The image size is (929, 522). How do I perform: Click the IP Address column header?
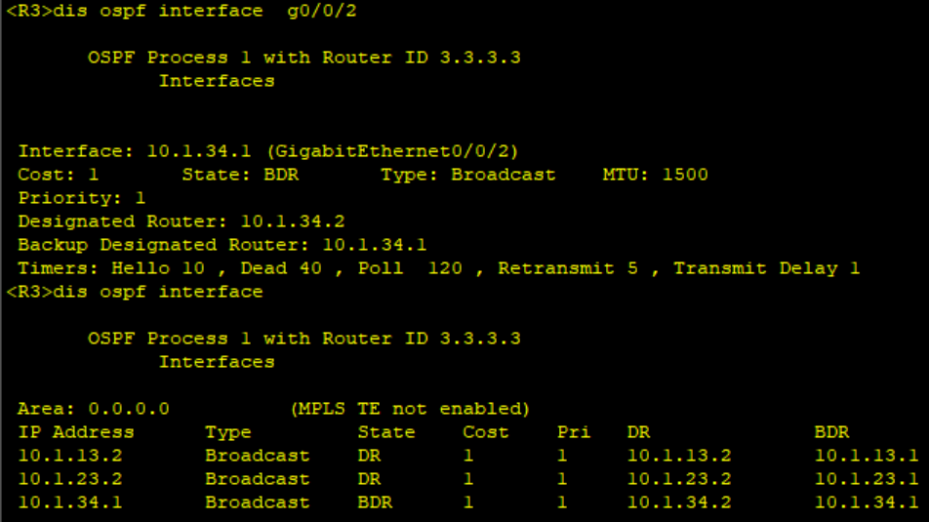click(76, 432)
